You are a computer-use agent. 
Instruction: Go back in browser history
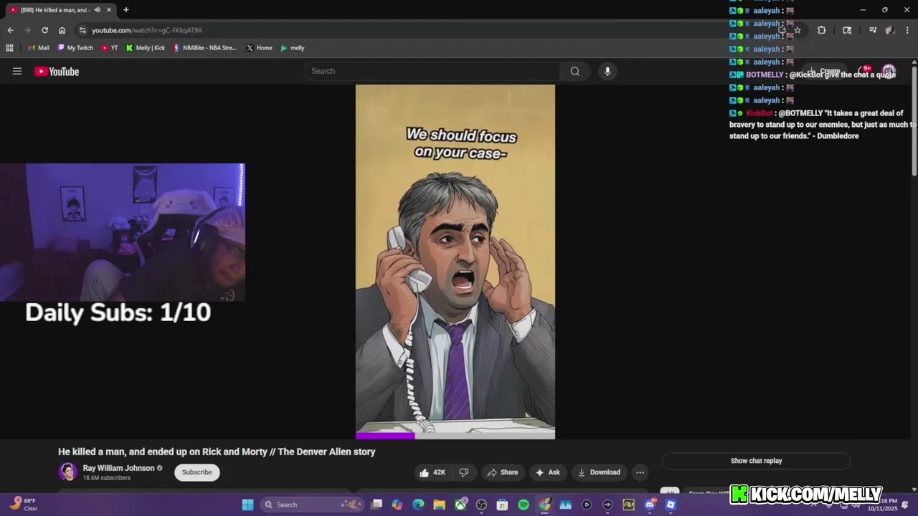(x=10, y=30)
